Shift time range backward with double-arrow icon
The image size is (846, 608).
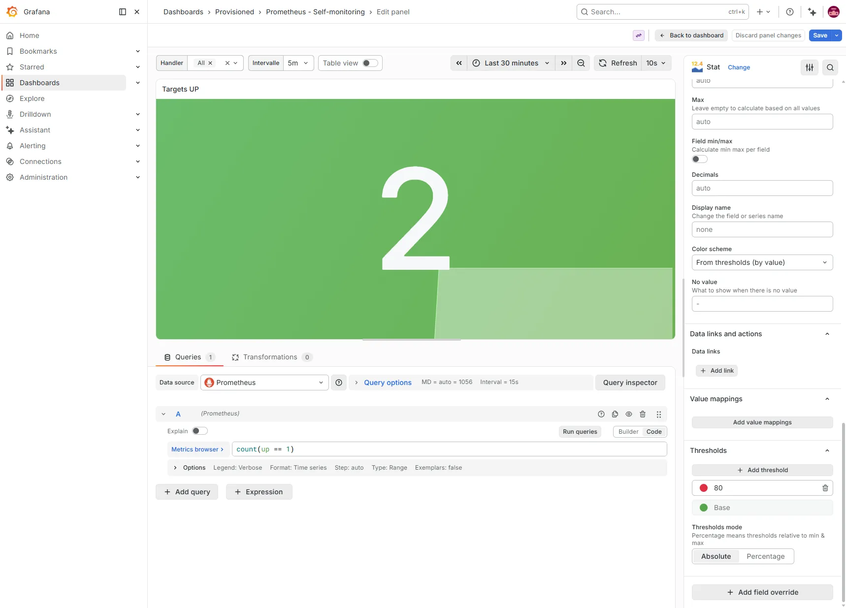(x=459, y=63)
